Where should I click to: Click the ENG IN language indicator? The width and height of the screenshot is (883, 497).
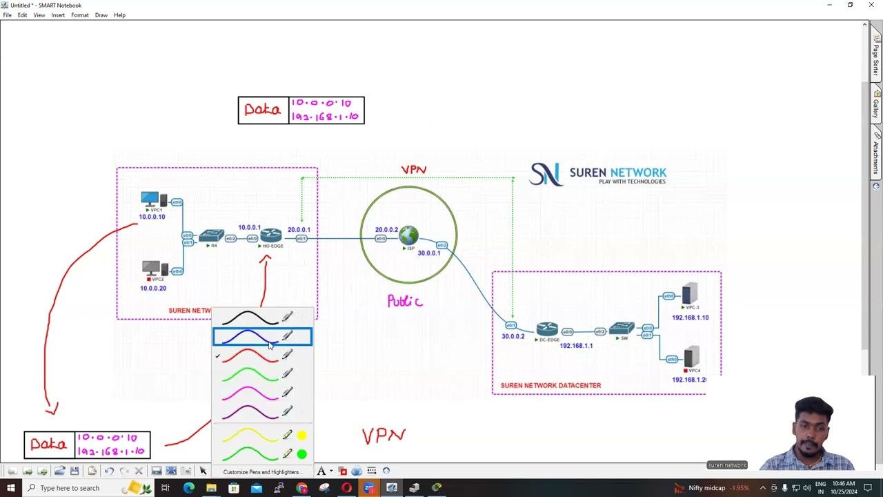pyautogui.click(x=820, y=488)
